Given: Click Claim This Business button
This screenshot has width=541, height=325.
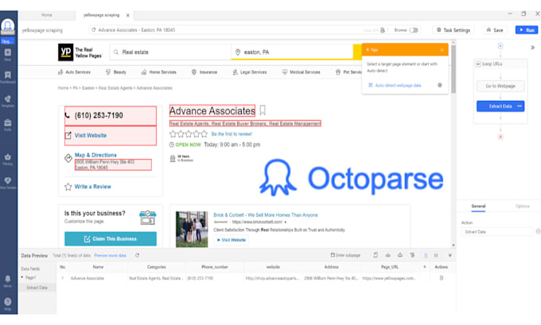Looking at the screenshot, I should [111, 239].
